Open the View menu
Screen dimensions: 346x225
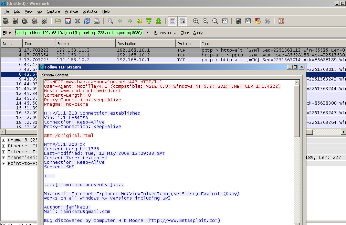click(29, 11)
